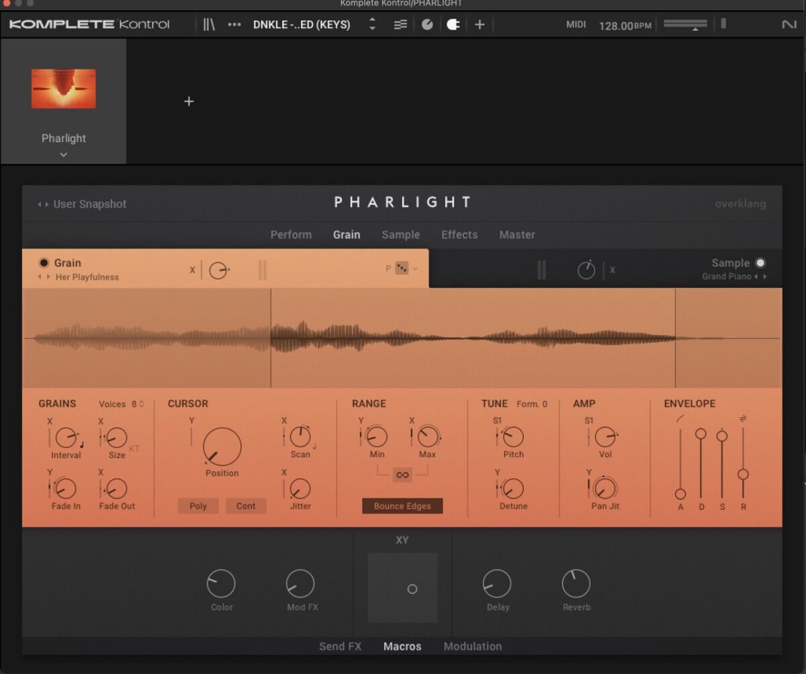Toggle the Sample layer power button
This screenshot has width=806, height=674.
760,263
